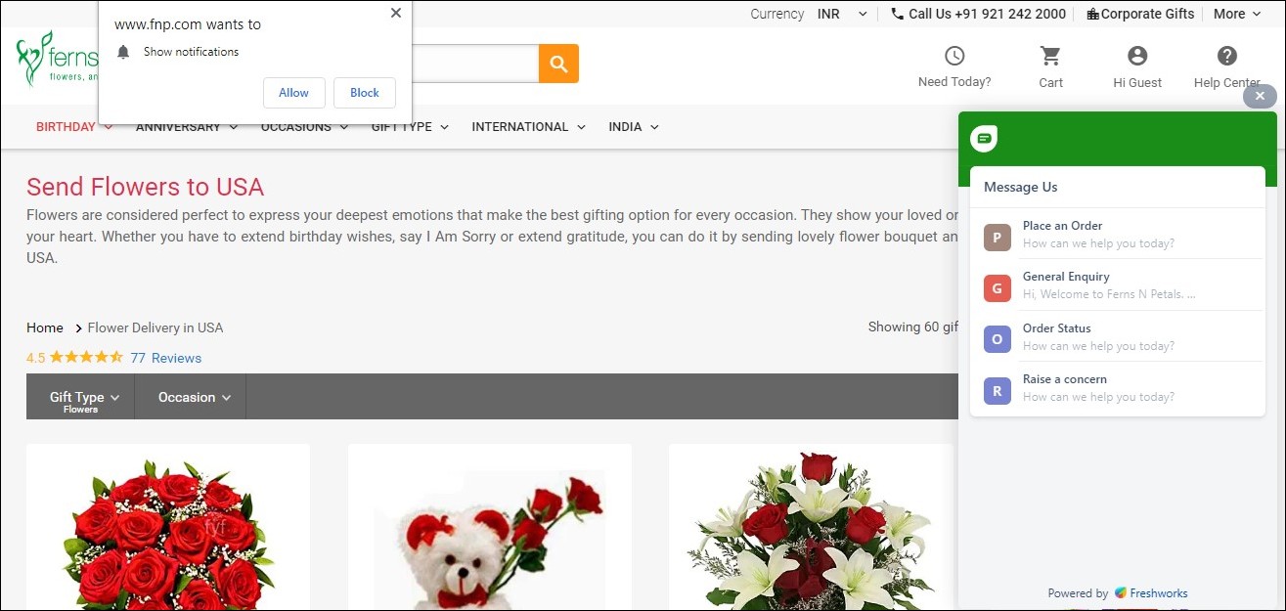The image size is (1286, 611).
Task: Click the orange search magnifier button
Action: [x=558, y=64]
